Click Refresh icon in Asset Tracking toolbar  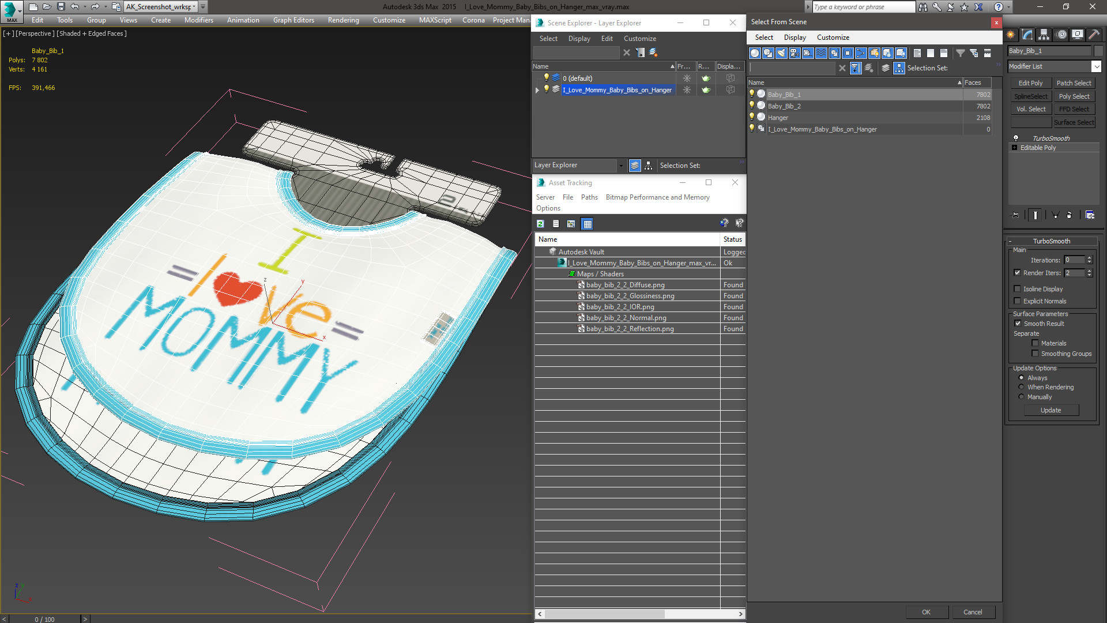point(540,224)
